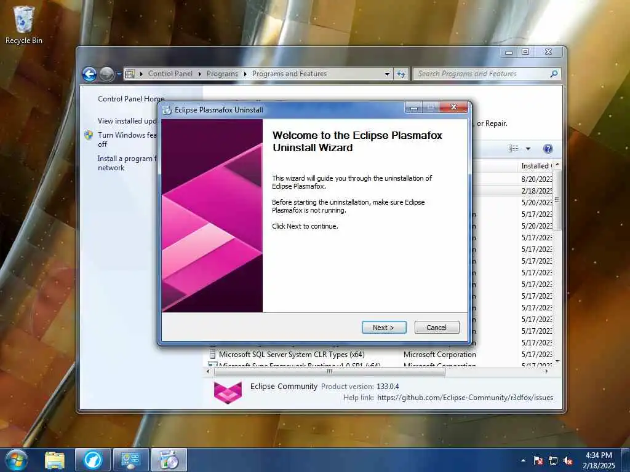Click scroll-right arrow of horizontal scrollbar
The width and height of the screenshot is (630, 472).
pos(546,372)
